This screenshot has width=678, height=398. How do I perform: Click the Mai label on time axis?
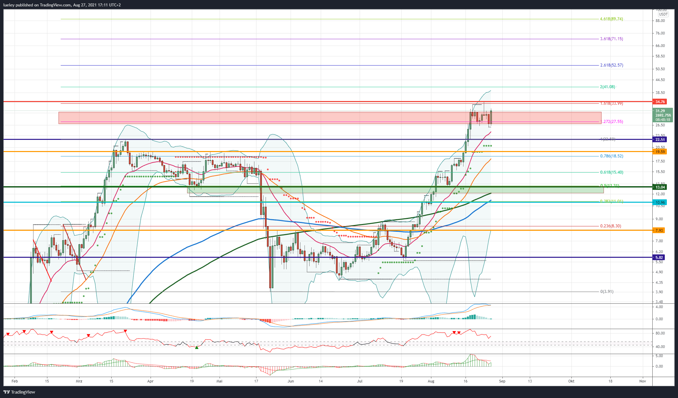(220, 381)
